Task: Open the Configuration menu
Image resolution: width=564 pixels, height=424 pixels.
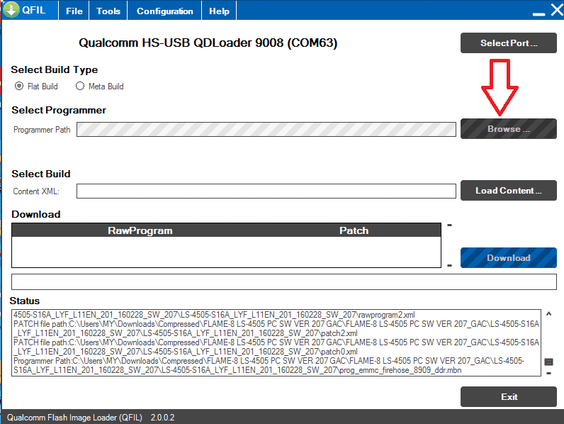Action: point(165,11)
